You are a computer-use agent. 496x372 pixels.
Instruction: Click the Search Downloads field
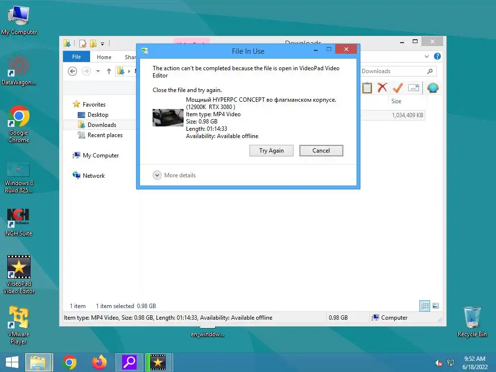click(x=398, y=71)
